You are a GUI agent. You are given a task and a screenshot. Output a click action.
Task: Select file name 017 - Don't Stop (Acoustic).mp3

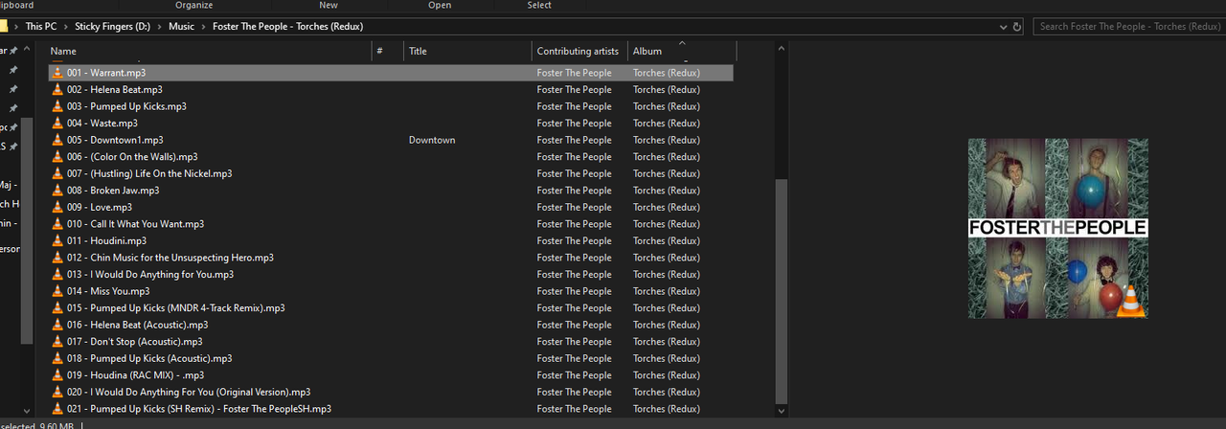(135, 341)
